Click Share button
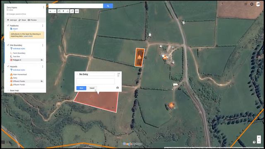Screen dimensions: 265x149 pyautogui.click(x=22, y=20)
